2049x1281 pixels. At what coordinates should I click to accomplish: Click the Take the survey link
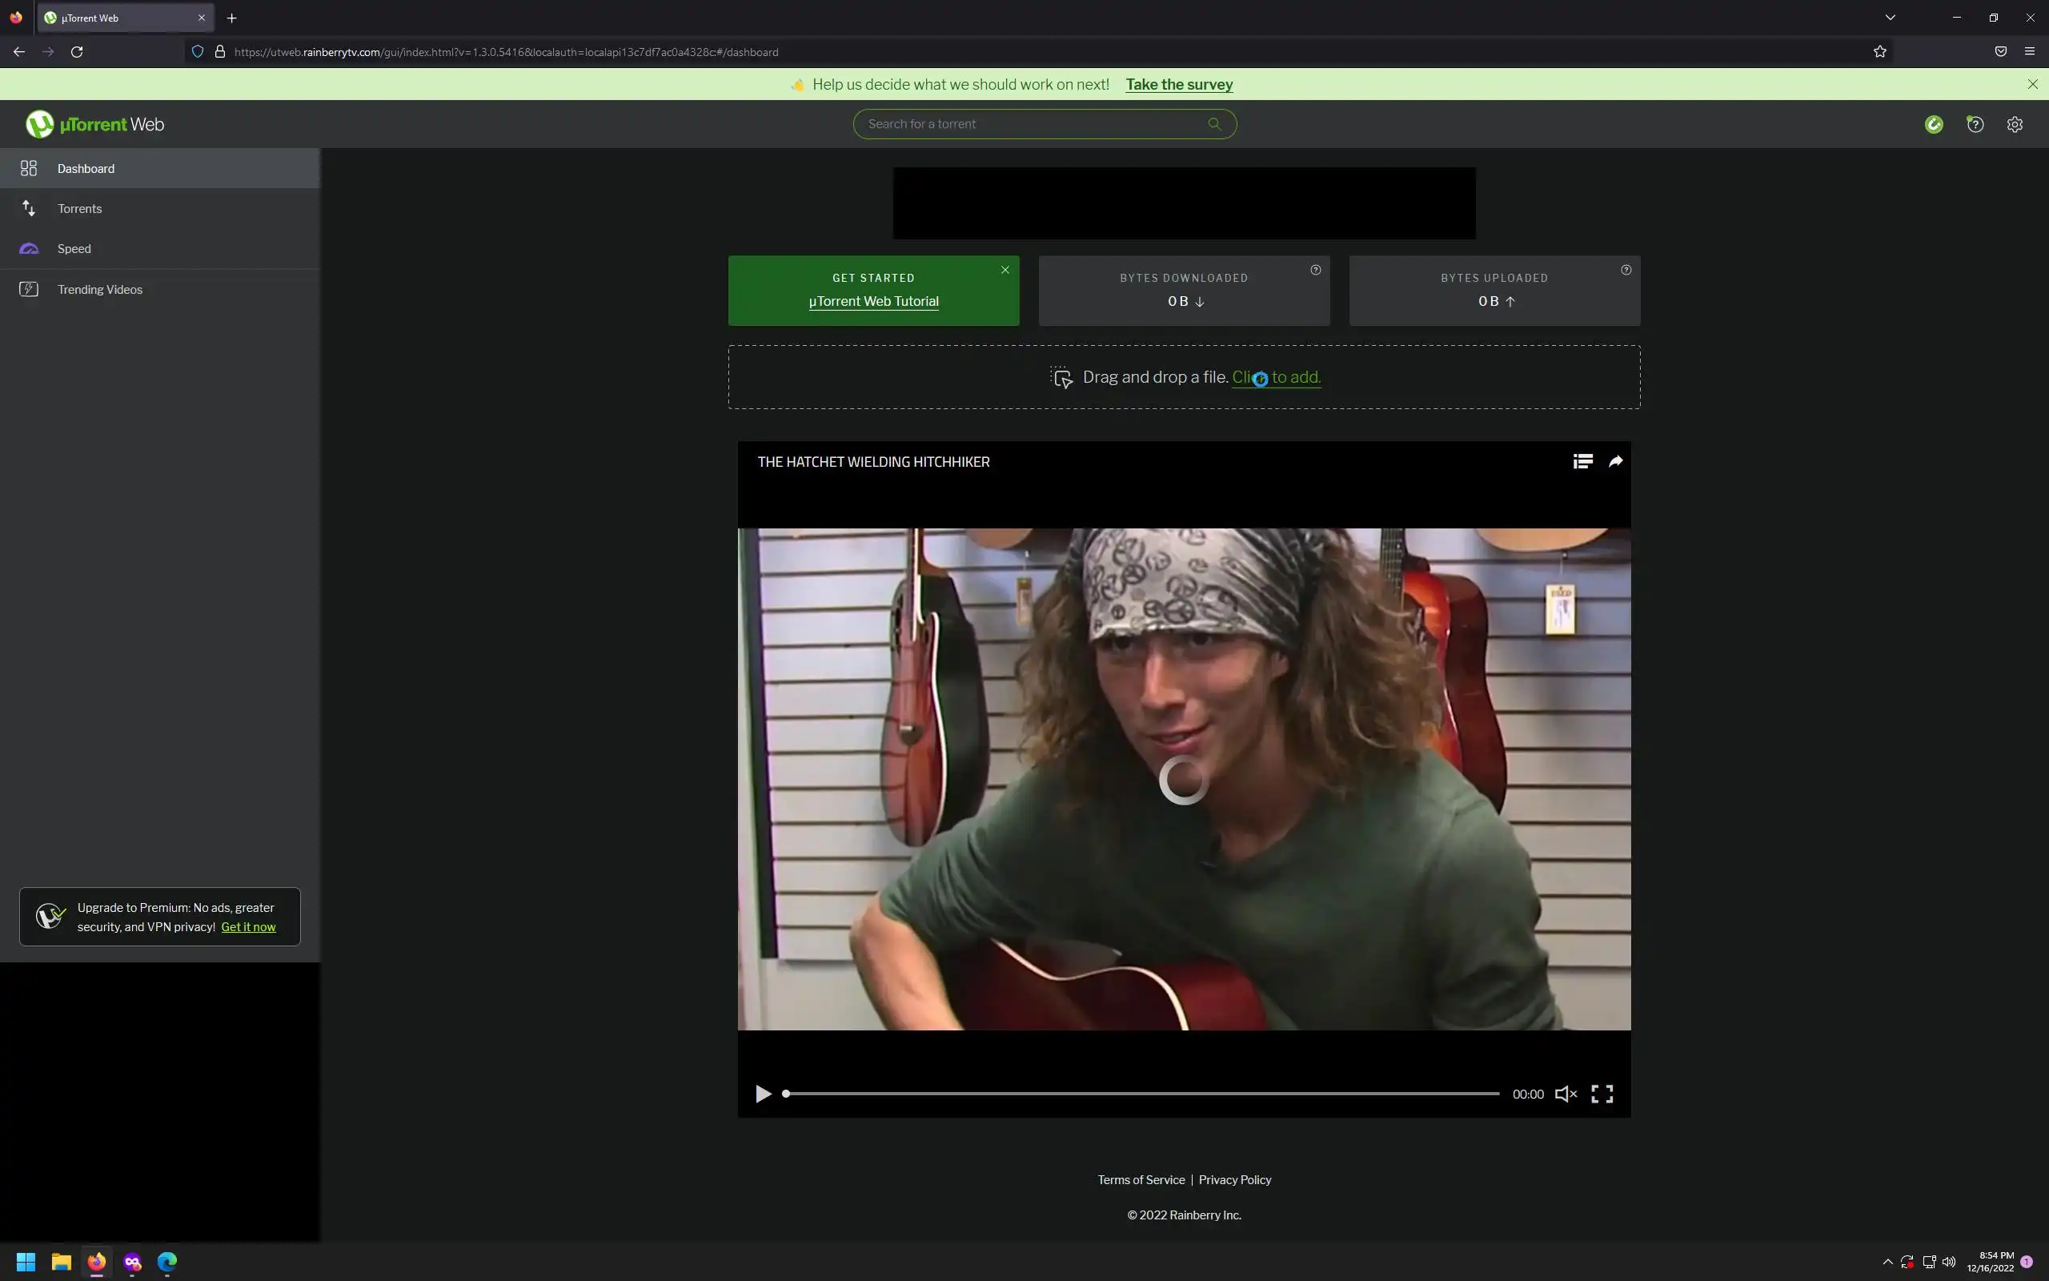click(x=1179, y=85)
